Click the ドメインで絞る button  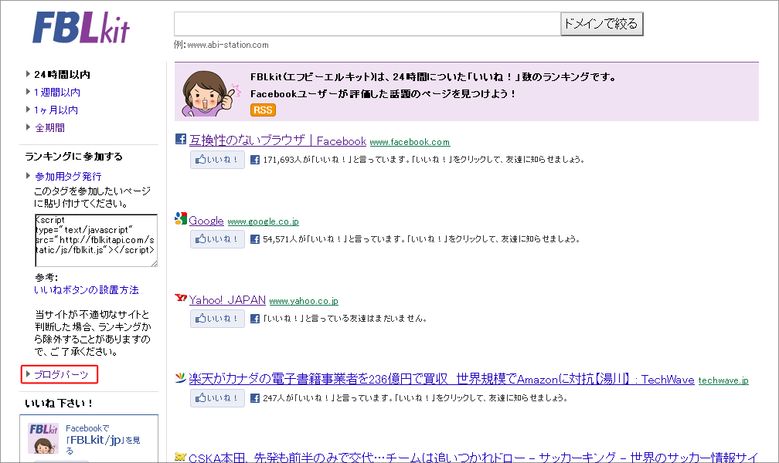point(601,24)
